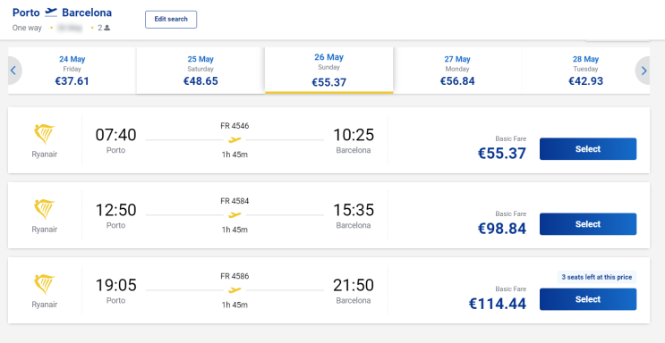Image resolution: width=665 pixels, height=343 pixels.
Task: Click the next dates right arrow
Action: [x=644, y=71]
